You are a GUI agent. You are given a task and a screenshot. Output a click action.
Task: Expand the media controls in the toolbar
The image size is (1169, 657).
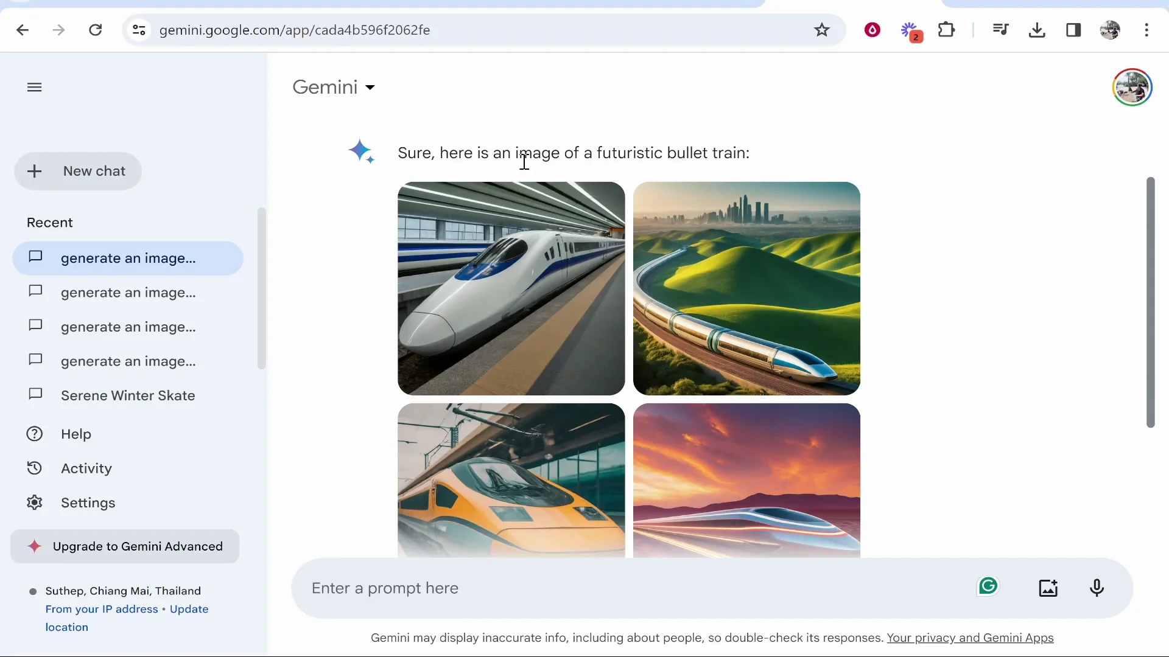pyautogui.click(x=1000, y=30)
